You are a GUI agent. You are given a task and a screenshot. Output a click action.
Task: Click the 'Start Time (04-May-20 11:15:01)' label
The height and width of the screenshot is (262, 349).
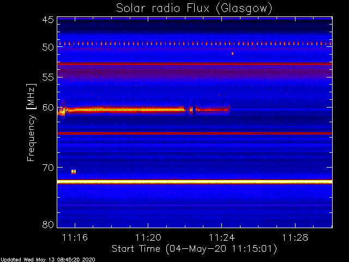pyautogui.click(x=194, y=249)
